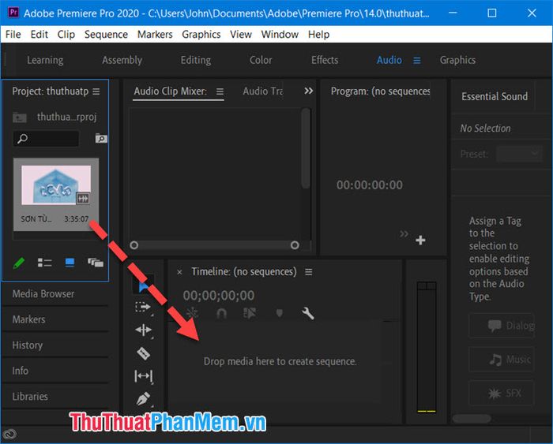This screenshot has height=444, width=553.
Task: Switch to the Graphics workspace
Action: [x=457, y=60]
